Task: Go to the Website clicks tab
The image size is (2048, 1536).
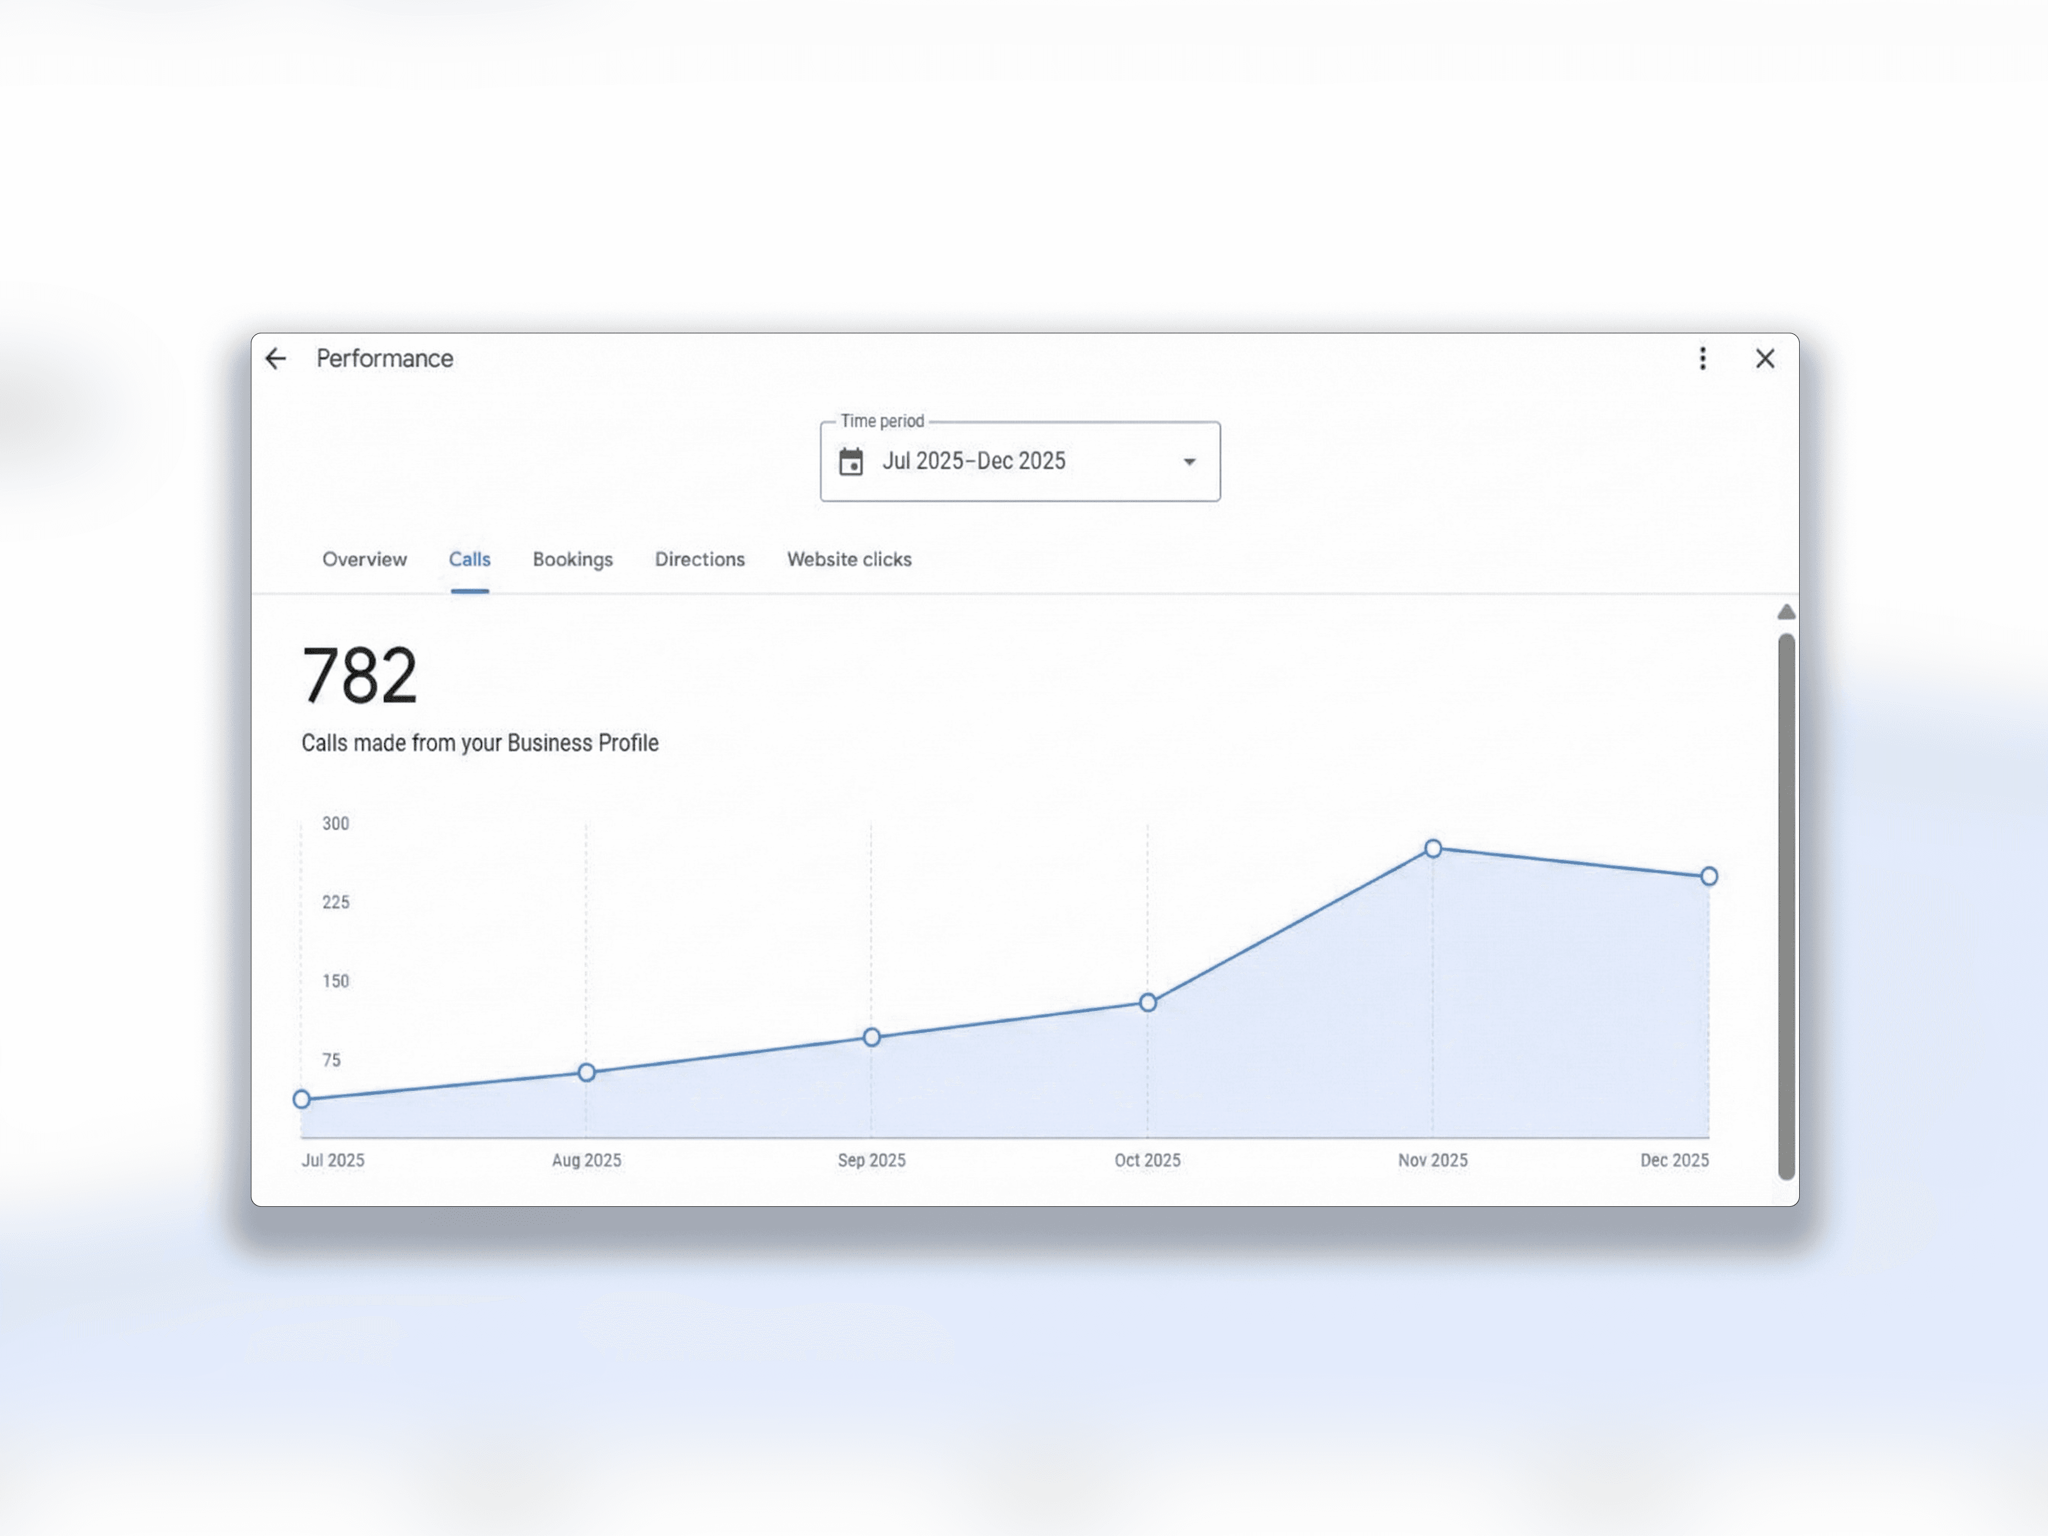Action: 849,559
